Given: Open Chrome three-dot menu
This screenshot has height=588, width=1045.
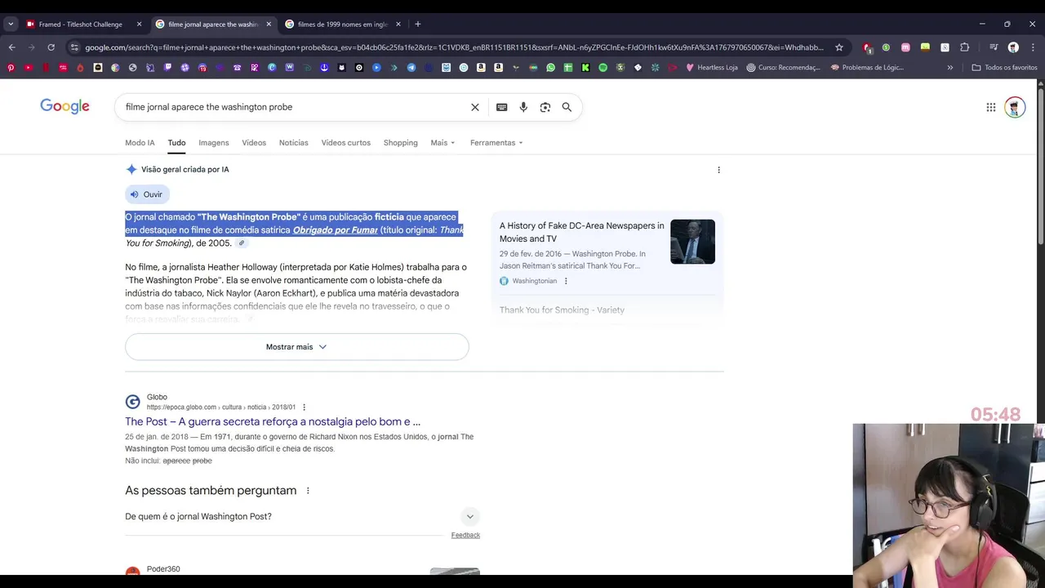Looking at the screenshot, I should coord(1033,47).
